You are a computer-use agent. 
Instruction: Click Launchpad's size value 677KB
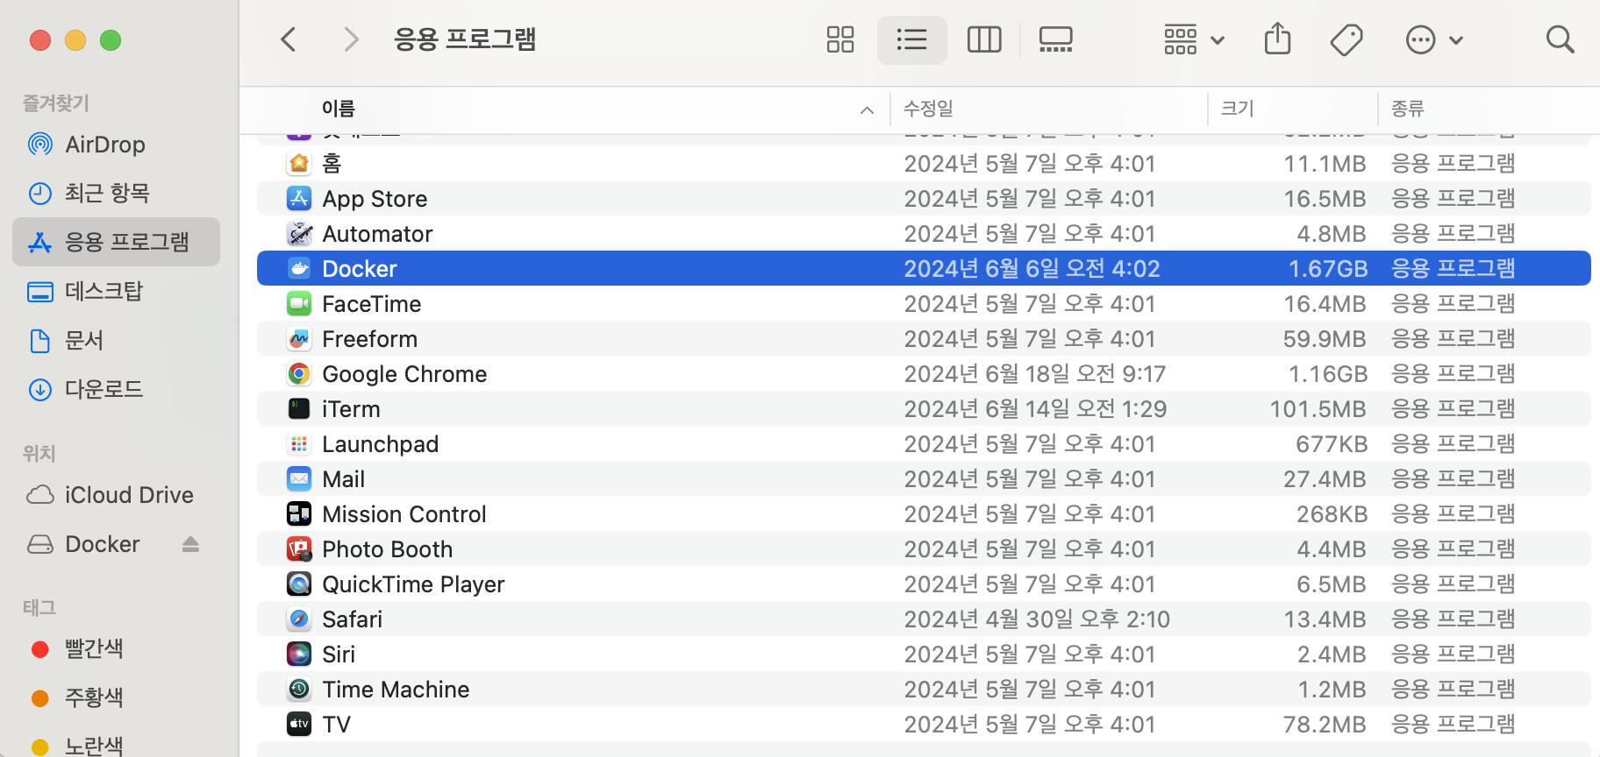1332,444
